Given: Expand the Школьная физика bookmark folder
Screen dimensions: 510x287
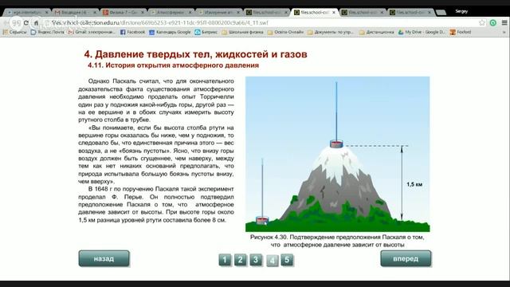Looking at the screenshot, I should click(242, 32).
